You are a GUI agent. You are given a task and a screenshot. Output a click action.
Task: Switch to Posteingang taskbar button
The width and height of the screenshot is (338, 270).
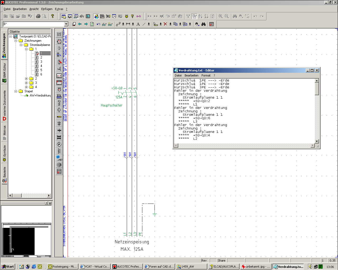pyautogui.click(x=63, y=267)
